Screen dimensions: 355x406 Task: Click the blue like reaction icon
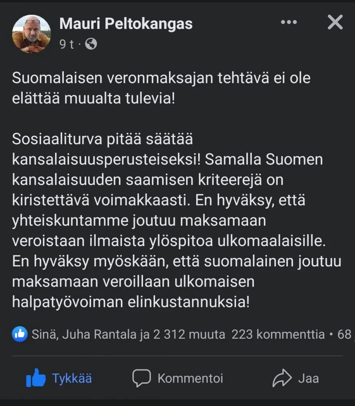(19, 334)
